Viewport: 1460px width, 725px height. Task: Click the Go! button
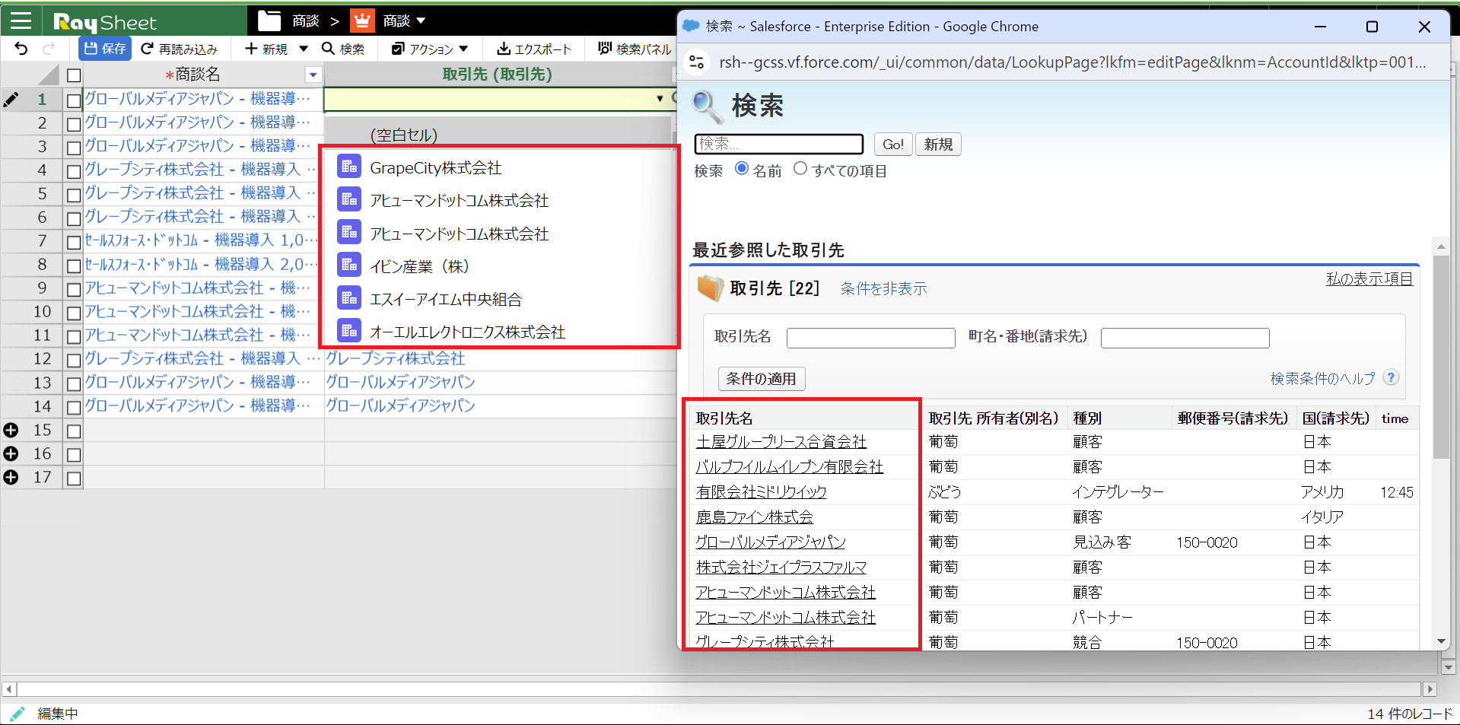[892, 144]
